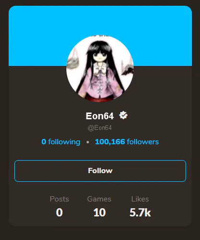
Task: Open the Games section label
Action: point(99,199)
